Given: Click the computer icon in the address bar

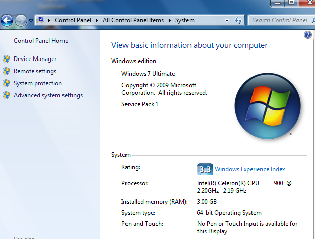Looking at the screenshot, I should pos(40,20).
